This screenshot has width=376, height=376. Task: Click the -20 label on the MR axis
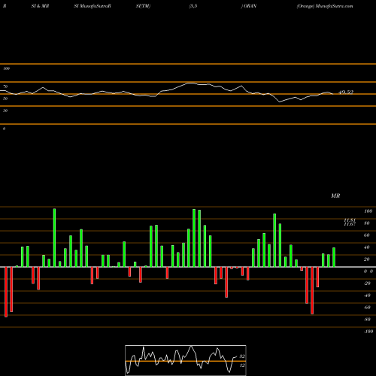click(367, 284)
